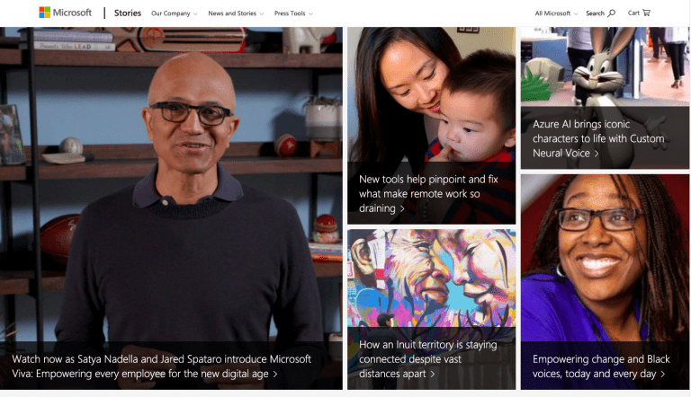Expand chevron next to Press Tools
The width and height of the screenshot is (691, 397).
(310, 14)
